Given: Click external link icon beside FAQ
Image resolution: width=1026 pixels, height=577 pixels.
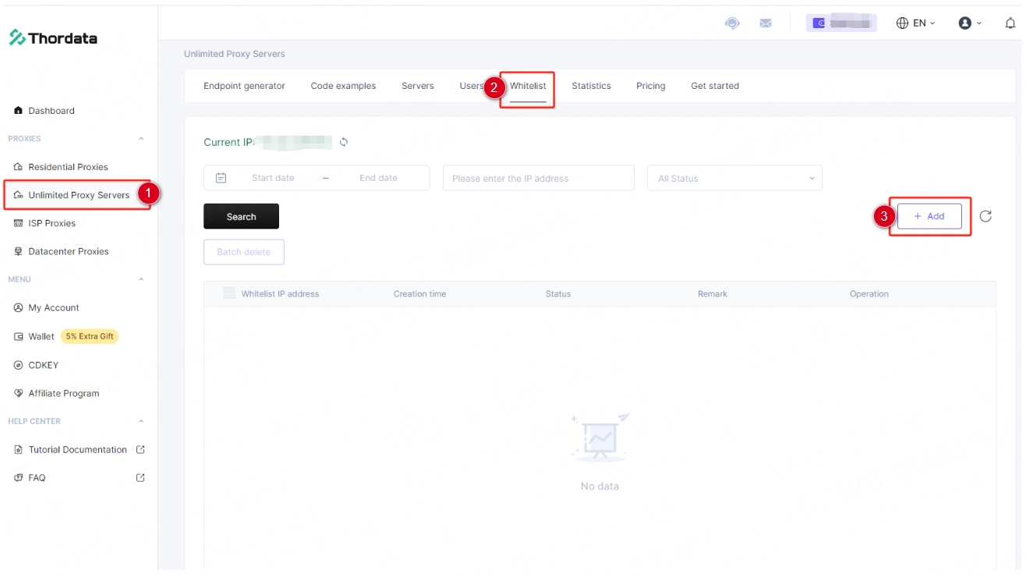Looking at the screenshot, I should click(140, 478).
